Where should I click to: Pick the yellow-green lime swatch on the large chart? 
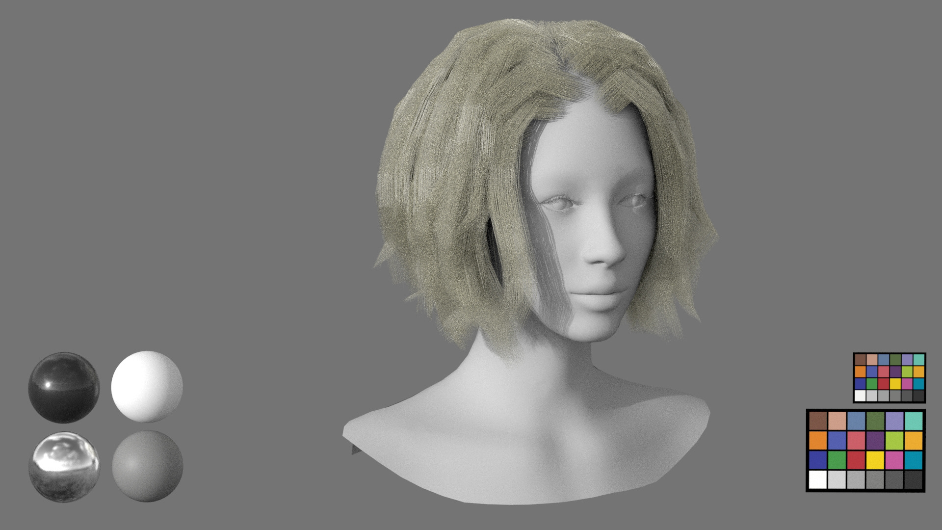[894, 440]
